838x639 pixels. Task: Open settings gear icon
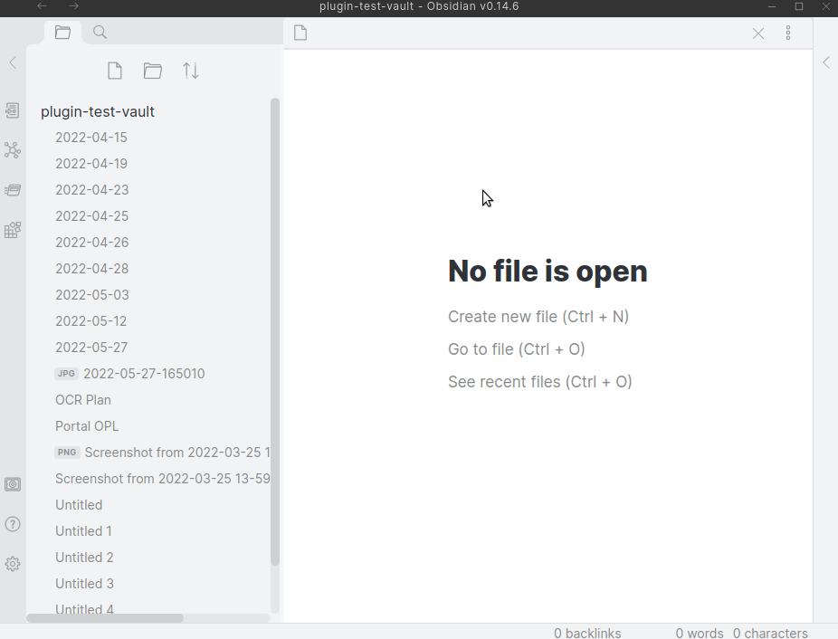coord(13,564)
